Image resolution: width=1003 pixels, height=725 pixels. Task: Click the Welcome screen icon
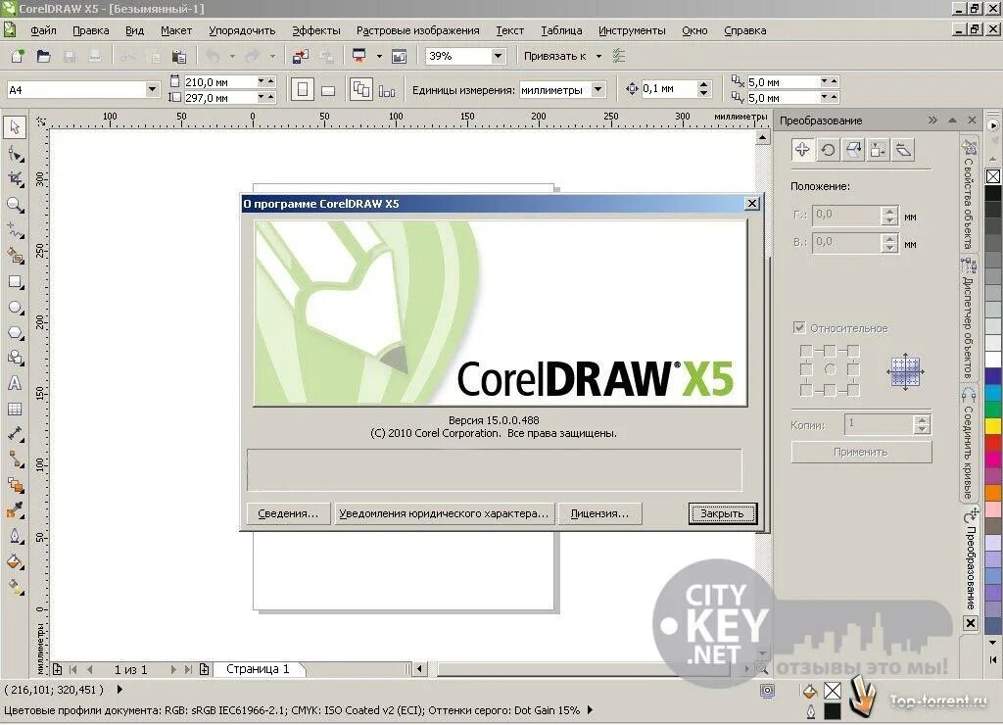400,56
